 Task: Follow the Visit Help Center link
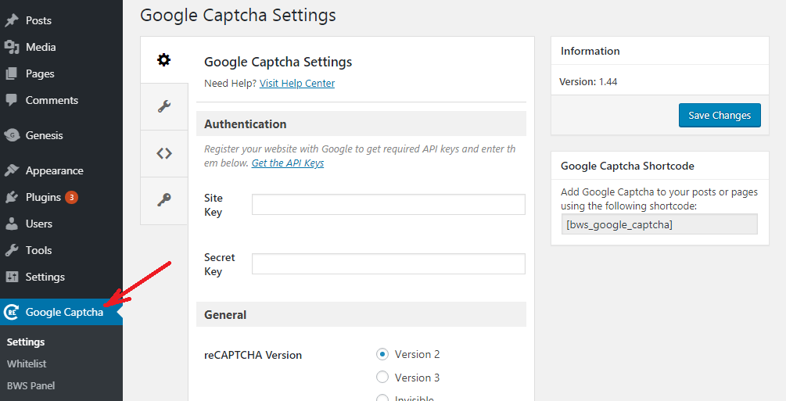pos(296,83)
